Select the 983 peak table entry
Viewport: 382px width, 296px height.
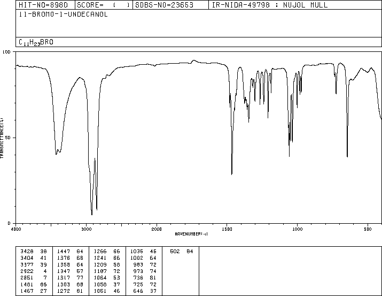click(145, 264)
